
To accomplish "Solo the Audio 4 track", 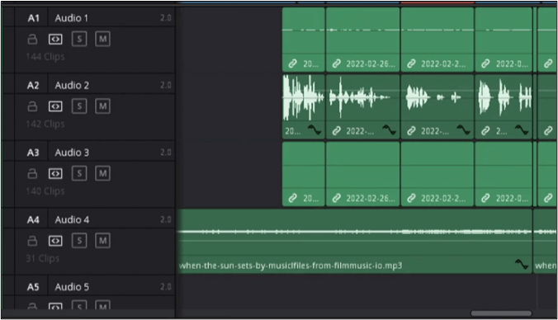I will point(79,241).
